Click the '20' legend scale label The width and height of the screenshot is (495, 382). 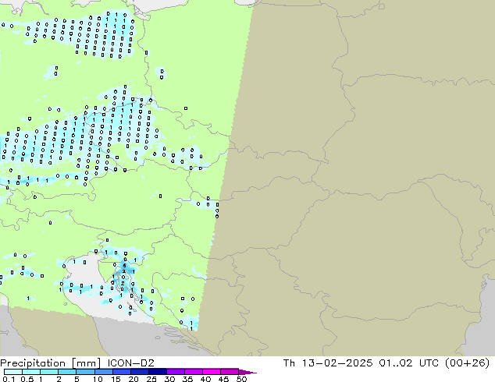[134, 379]
